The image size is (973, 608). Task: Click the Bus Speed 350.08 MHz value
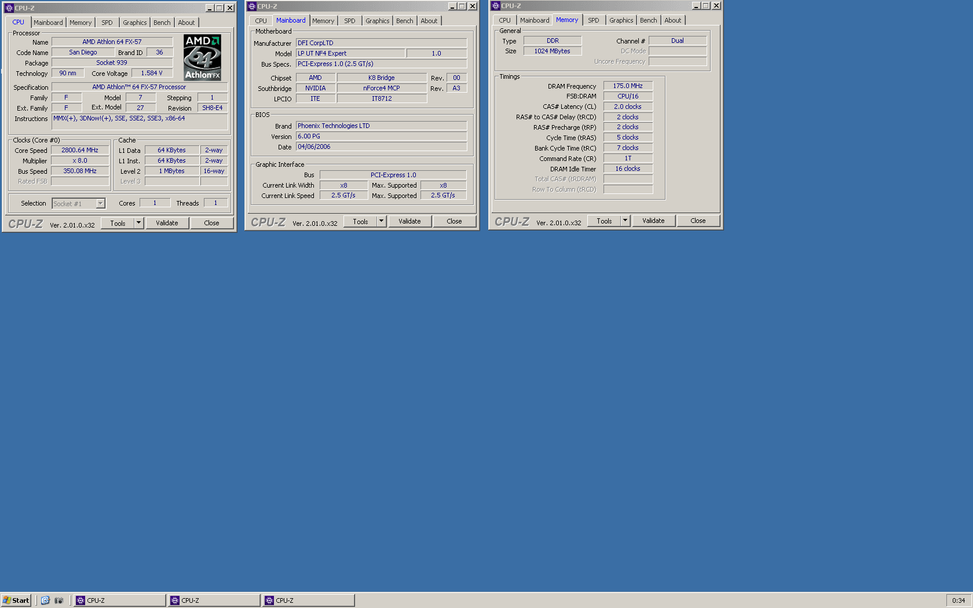click(80, 171)
